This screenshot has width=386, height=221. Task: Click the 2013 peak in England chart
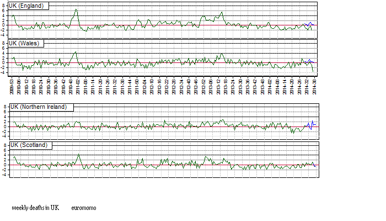222,12
